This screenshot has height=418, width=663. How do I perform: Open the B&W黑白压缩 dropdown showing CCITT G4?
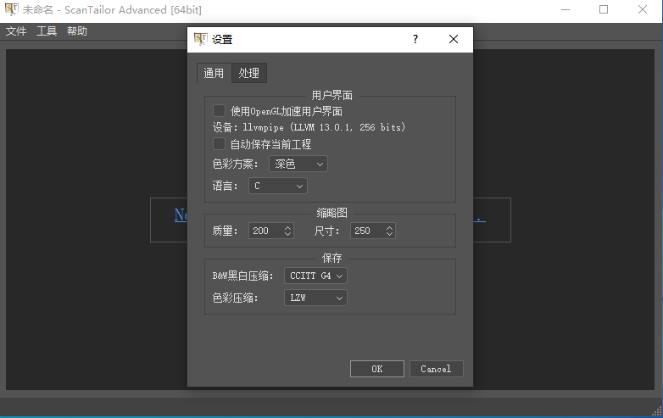tap(315, 276)
